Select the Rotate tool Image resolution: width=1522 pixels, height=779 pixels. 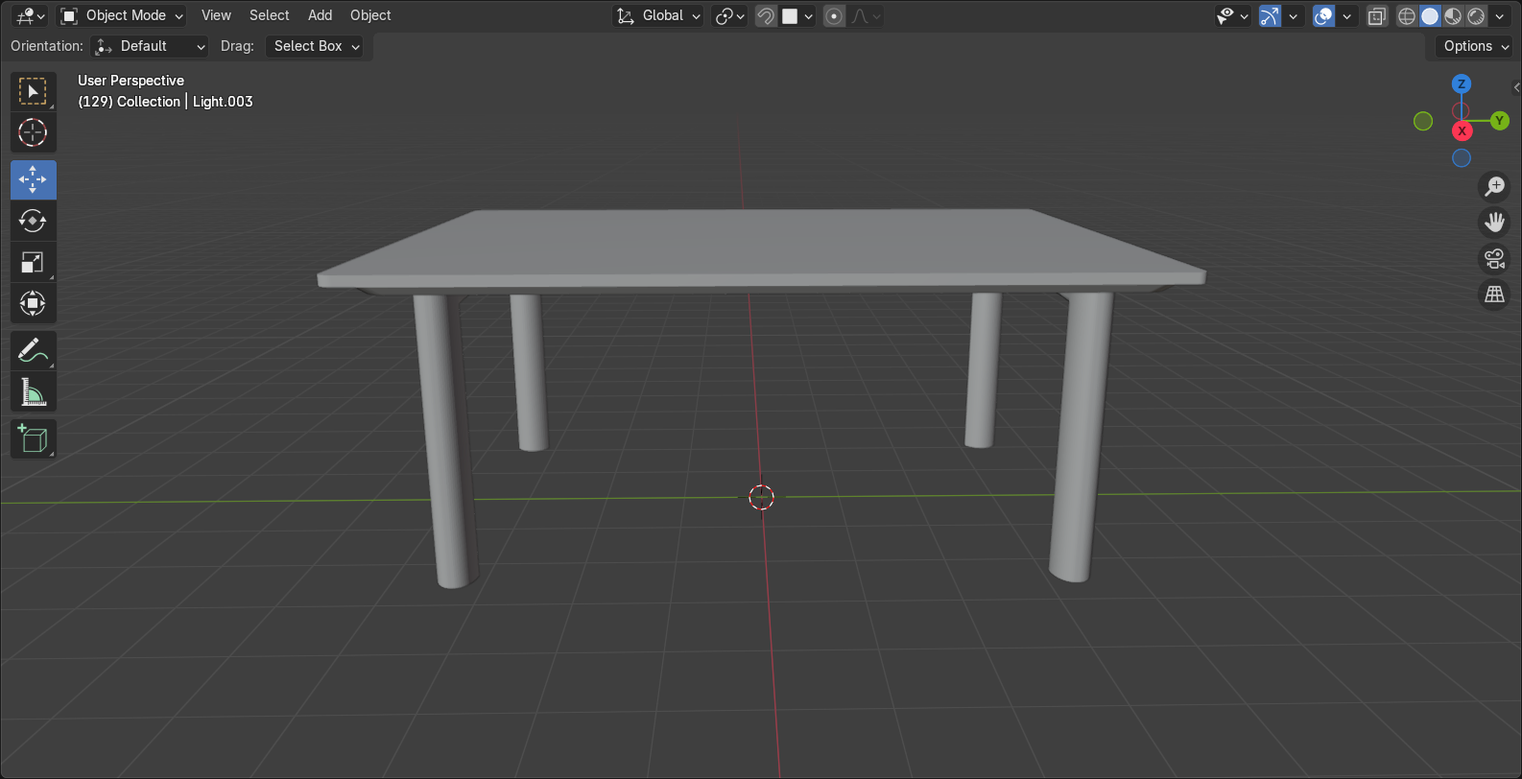pyautogui.click(x=33, y=221)
